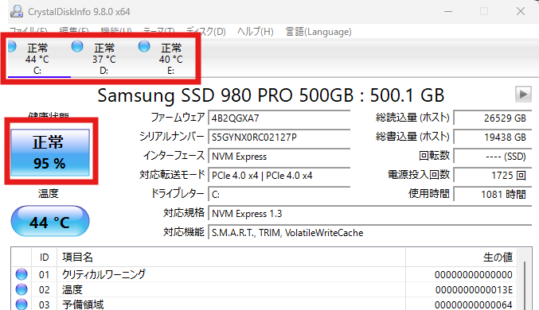The height and width of the screenshot is (310, 539).
Task: Click the 生の値 column header
Action: pos(461,257)
